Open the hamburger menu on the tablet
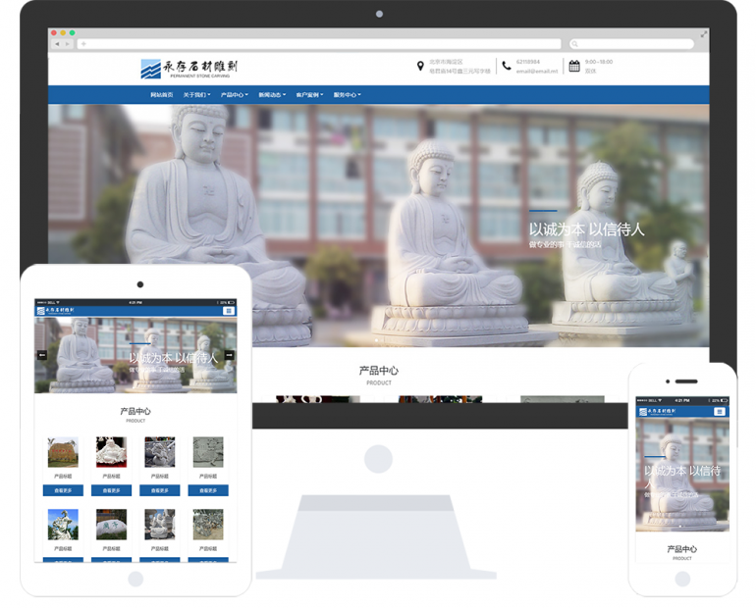This screenshot has height=608, width=756. point(229,311)
